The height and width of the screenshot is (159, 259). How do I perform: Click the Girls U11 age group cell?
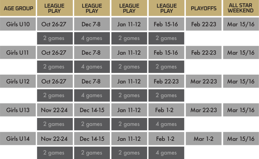pyautogui.click(x=18, y=53)
